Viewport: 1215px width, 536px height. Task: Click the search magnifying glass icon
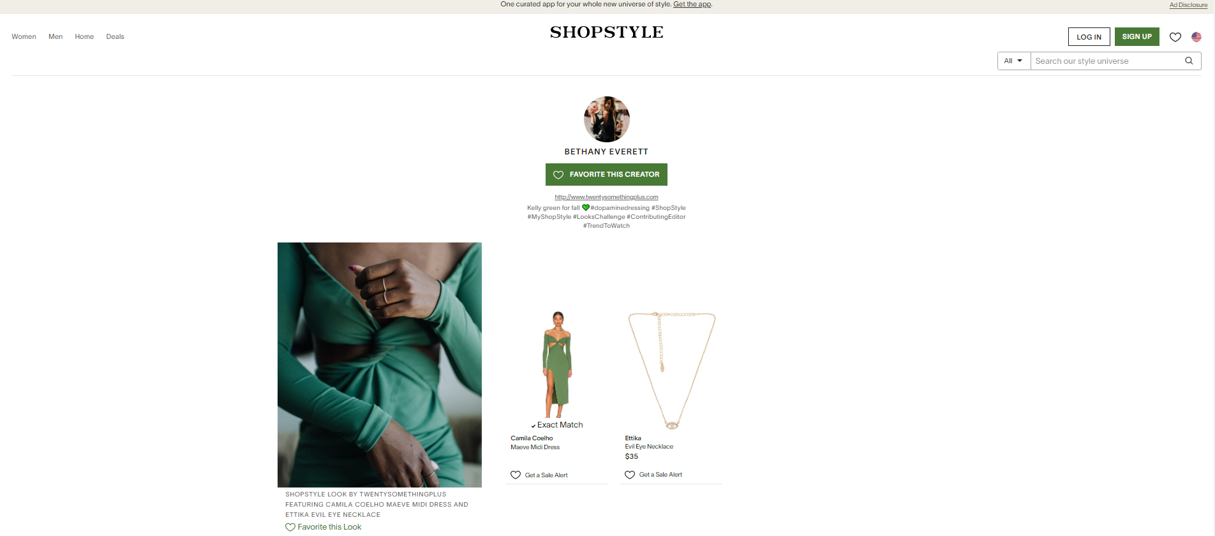click(x=1189, y=61)
